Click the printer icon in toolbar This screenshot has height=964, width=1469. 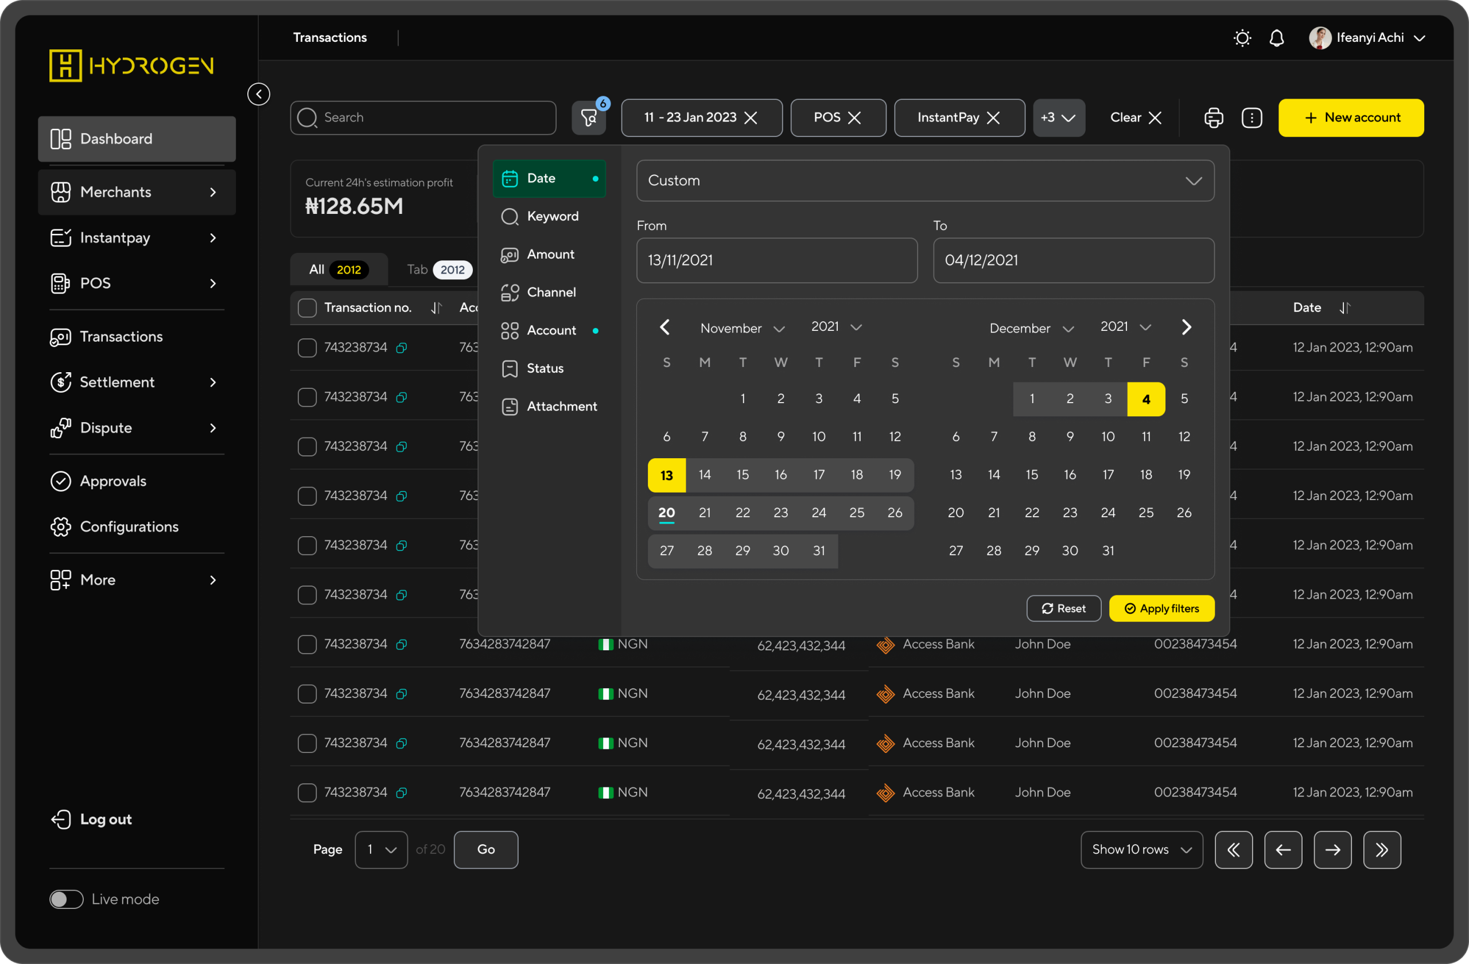[x=1213, y=118]
